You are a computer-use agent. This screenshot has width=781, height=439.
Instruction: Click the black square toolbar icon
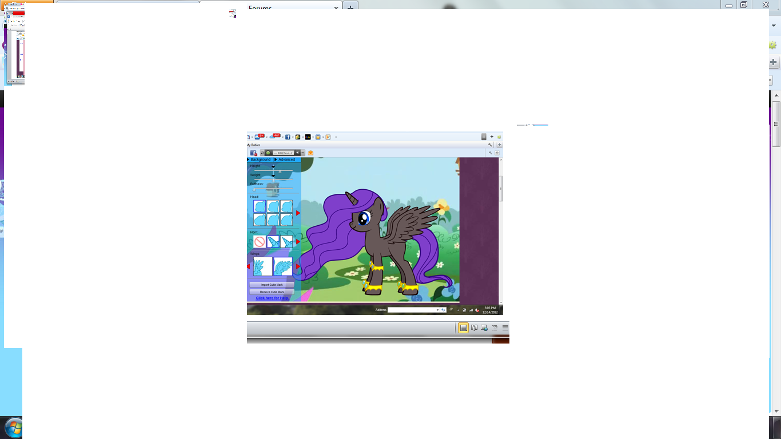click(308, 137)
